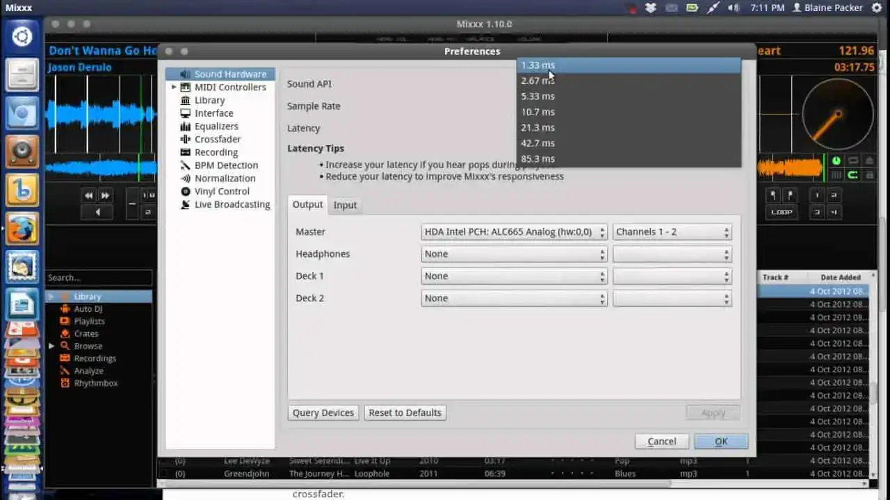Open the Deck 2 device dropdown
890x500 pixels.
(x=515, y=299)
